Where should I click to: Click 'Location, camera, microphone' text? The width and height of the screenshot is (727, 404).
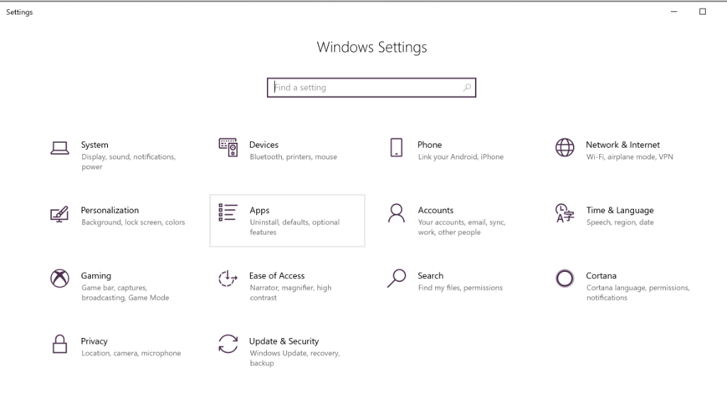tap(131, 353)
